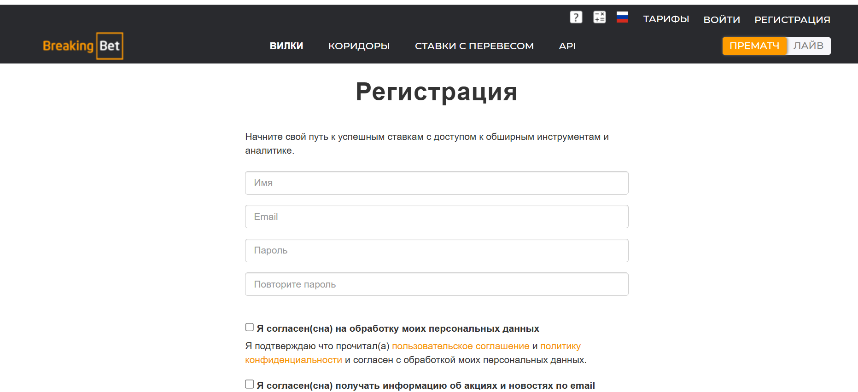Open СТАВКИ С ПЕРЕВЕСОМ page
The height and width of the screenshot is (392, 858).
[x=474, y=46]
